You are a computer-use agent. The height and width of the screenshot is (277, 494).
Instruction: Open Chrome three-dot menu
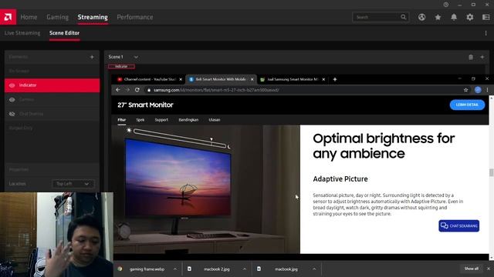click(x=487, y=90)
